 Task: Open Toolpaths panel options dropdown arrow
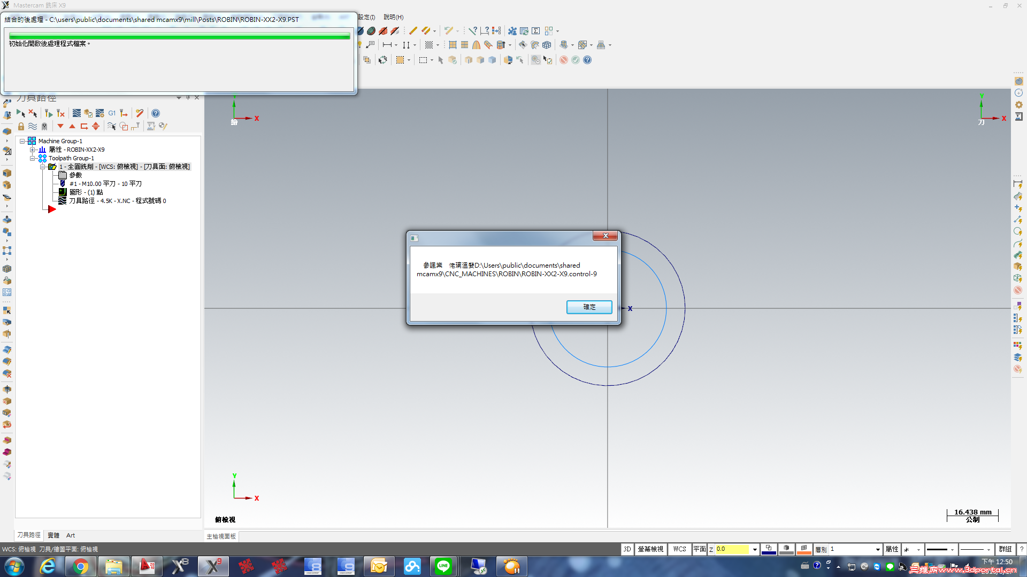coord(179,98)
